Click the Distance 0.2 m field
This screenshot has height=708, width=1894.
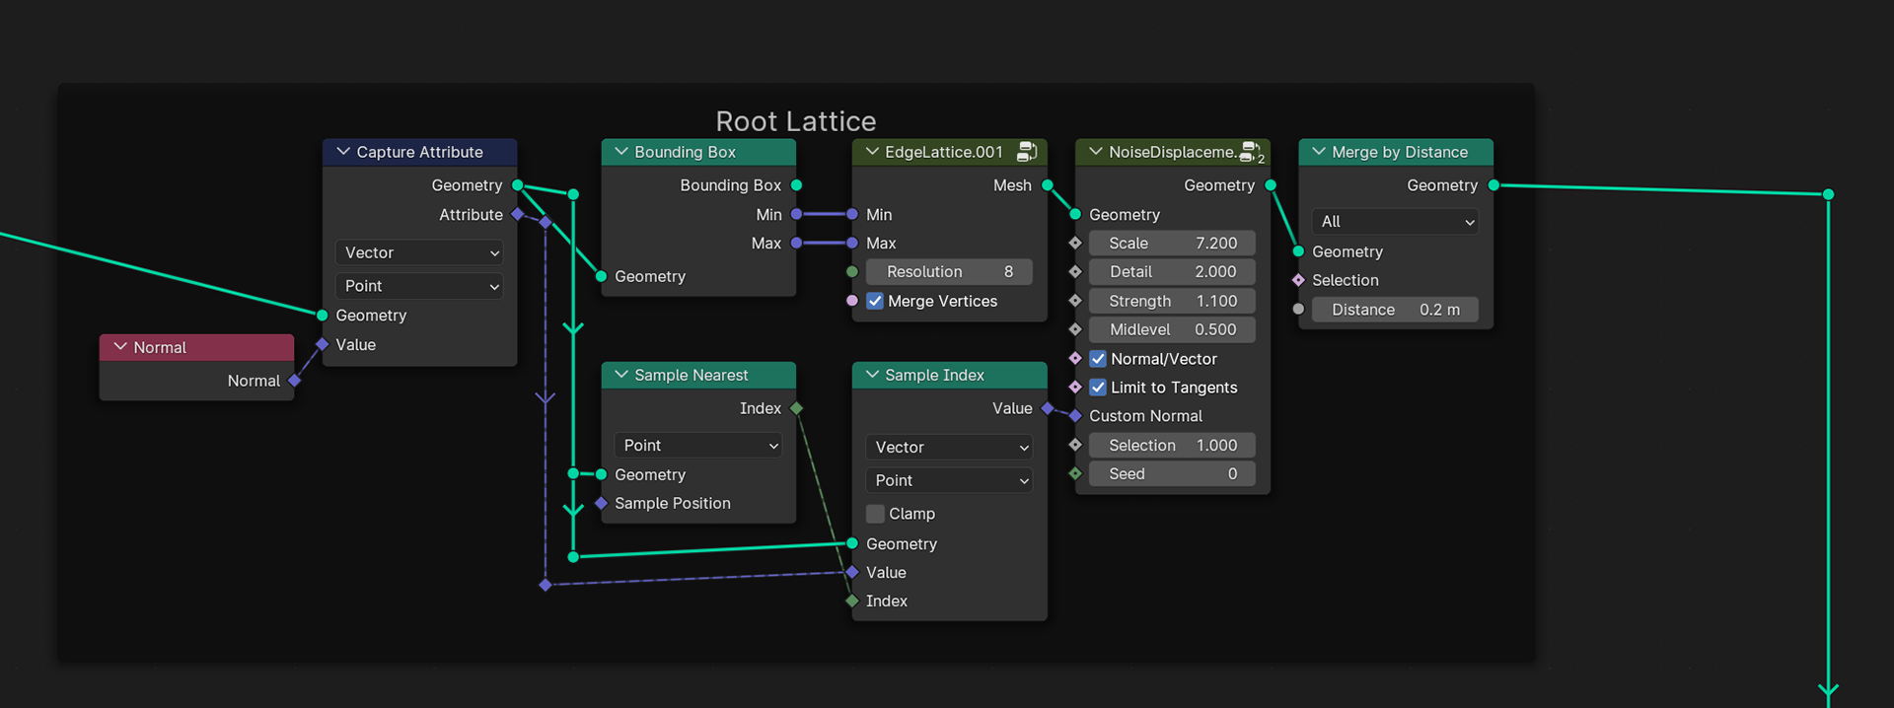[x=1395, y=309]
